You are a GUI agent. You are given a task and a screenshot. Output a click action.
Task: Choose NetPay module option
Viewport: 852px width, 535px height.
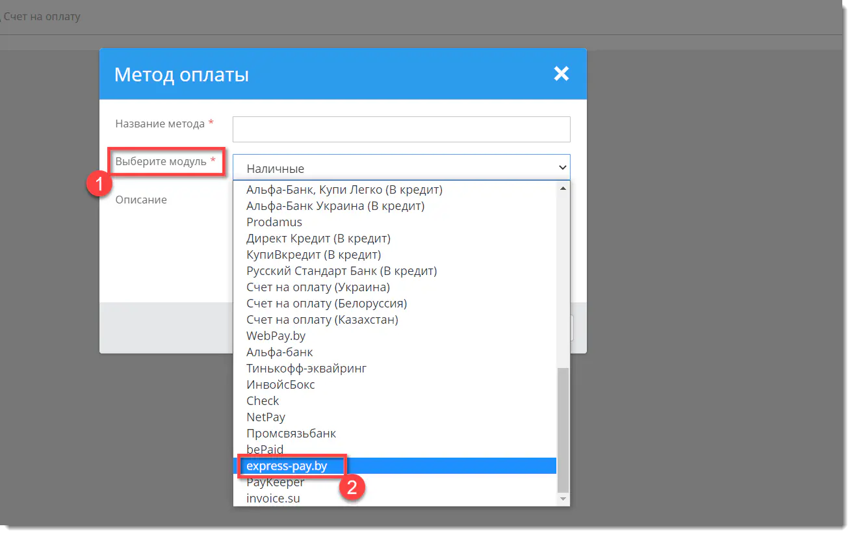(266, 417)
